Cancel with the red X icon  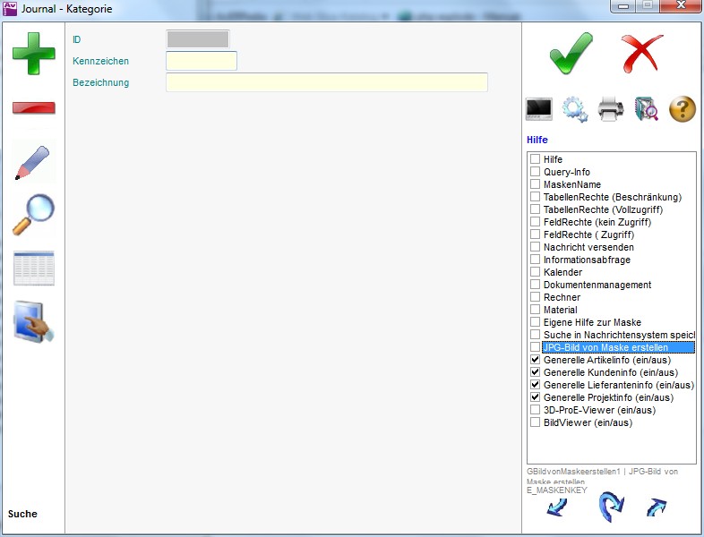pos(642,53)
